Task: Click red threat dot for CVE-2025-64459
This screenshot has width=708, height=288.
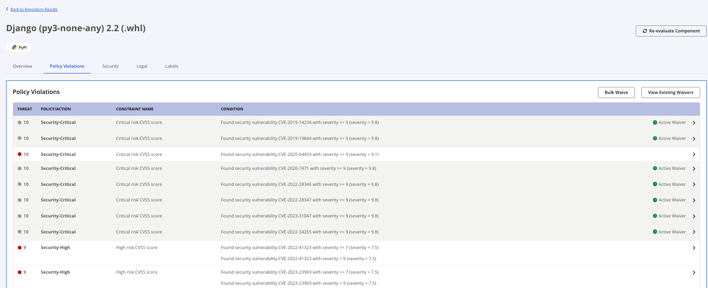Action: pos(19,154)
